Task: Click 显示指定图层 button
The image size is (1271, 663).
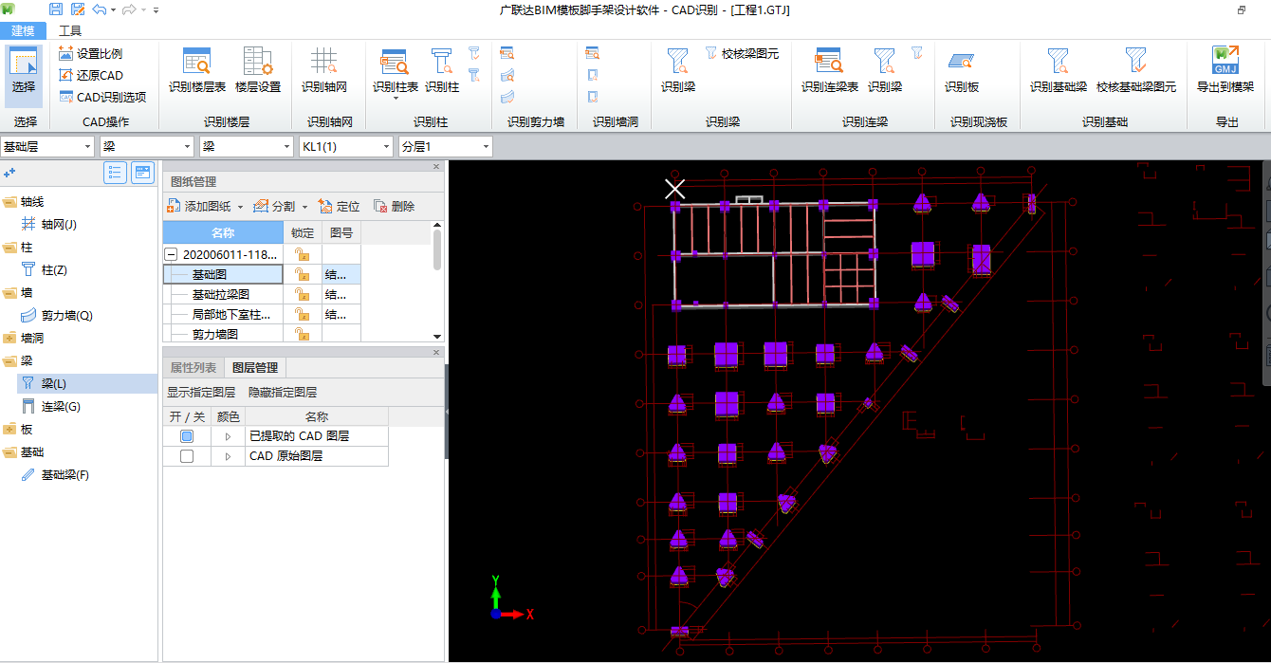Action: [201, 392]
